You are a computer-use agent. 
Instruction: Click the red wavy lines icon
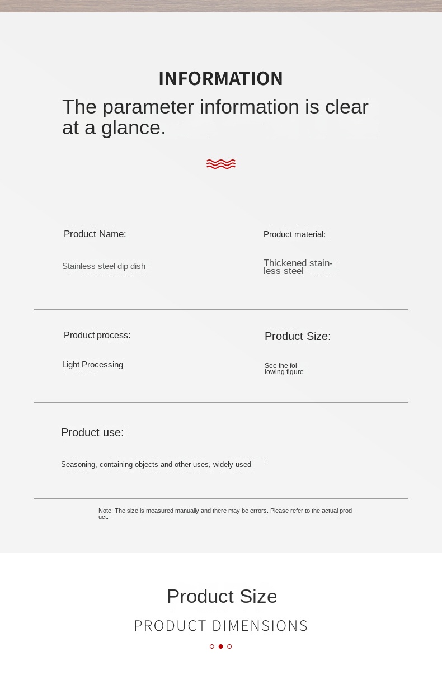(221, 164)
